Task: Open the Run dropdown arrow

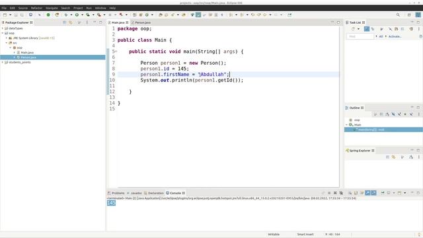Action: pyautogui.click(x=82, y=15)
